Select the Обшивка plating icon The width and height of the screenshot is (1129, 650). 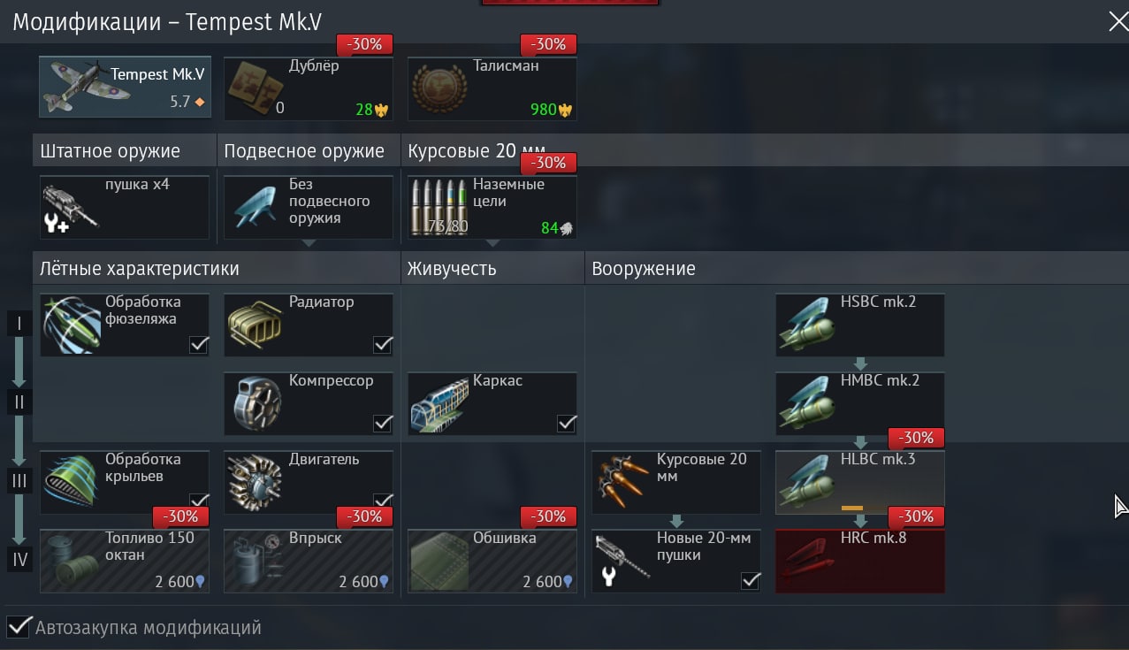click(x=439, y=561)
